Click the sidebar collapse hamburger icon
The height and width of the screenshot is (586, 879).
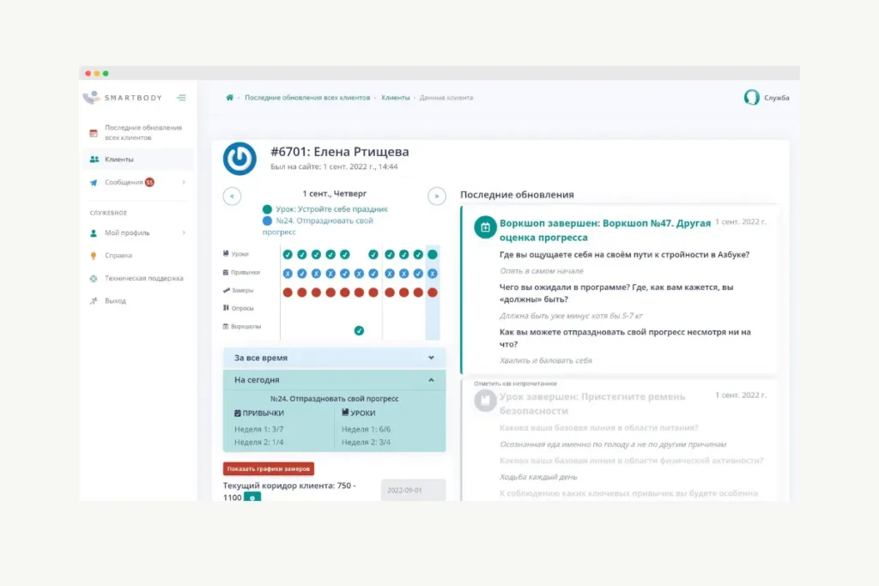tap(181, 97)
